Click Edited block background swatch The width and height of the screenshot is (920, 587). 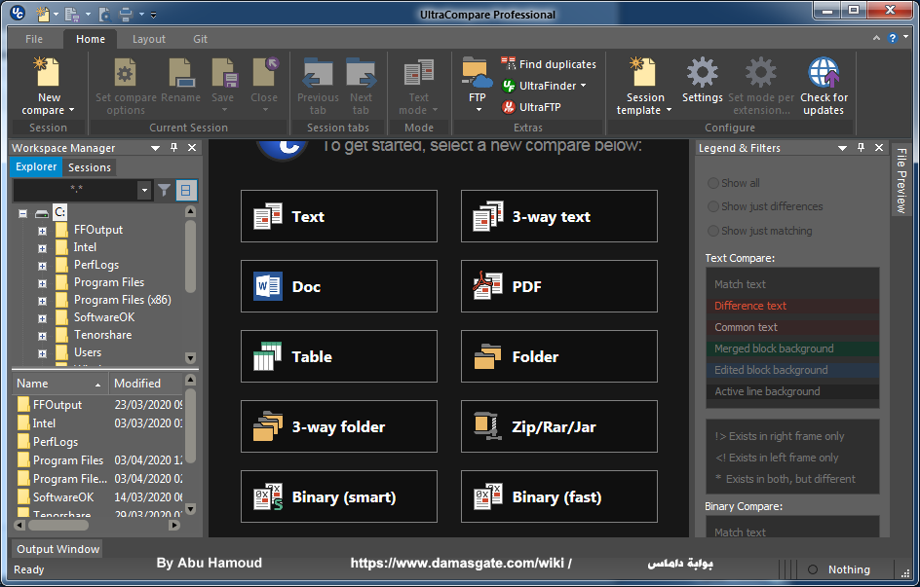(792, 370)
